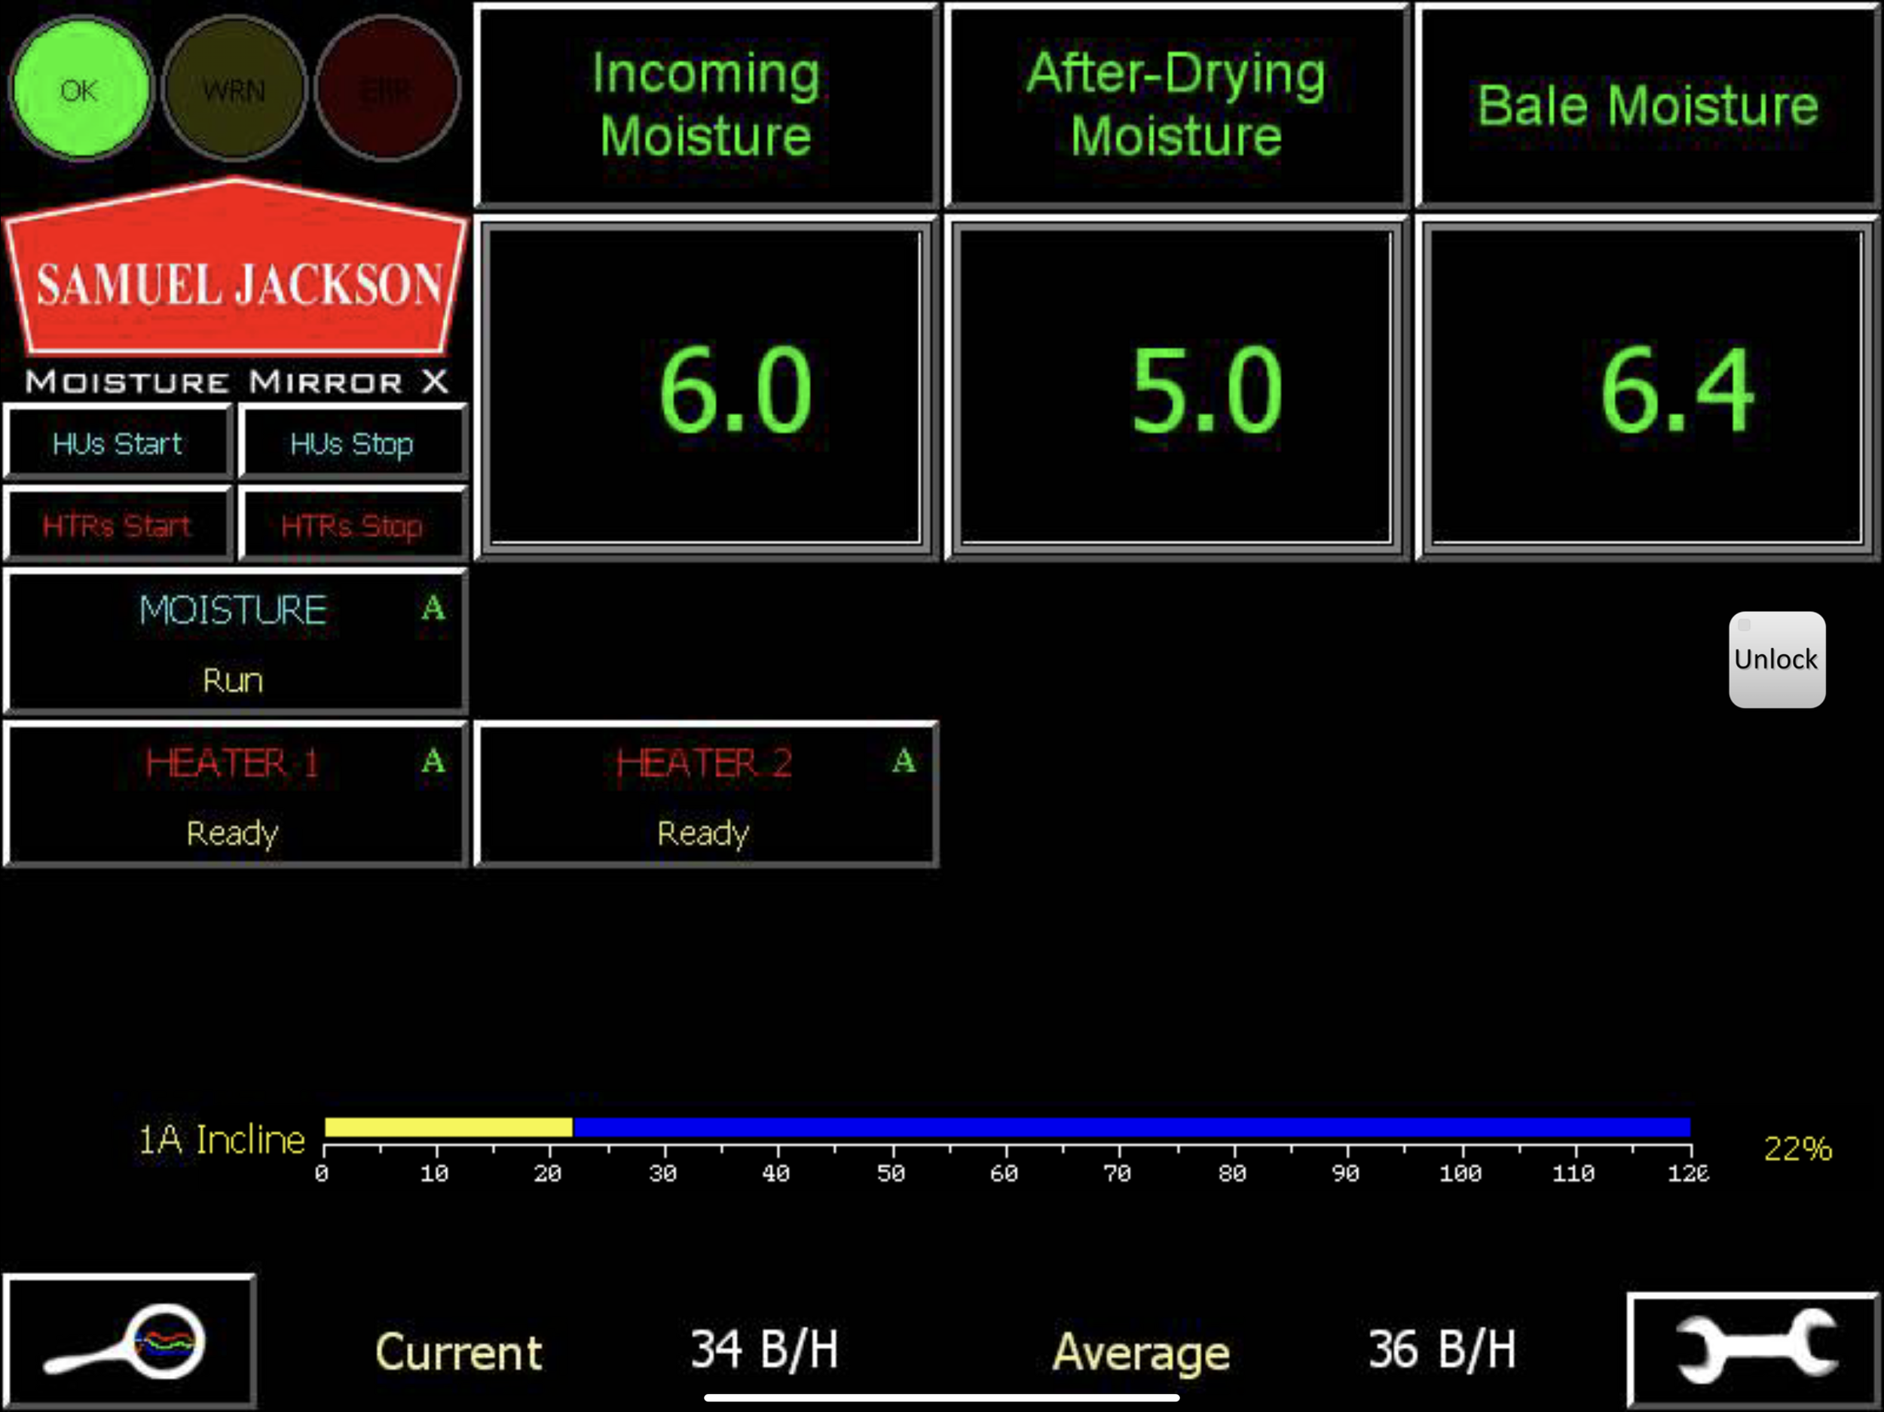The height and width of the screenshot is (1412, 1884).
Task: Toggle the MOISTURE auto mode A indicator
Action: pos(433,608)
